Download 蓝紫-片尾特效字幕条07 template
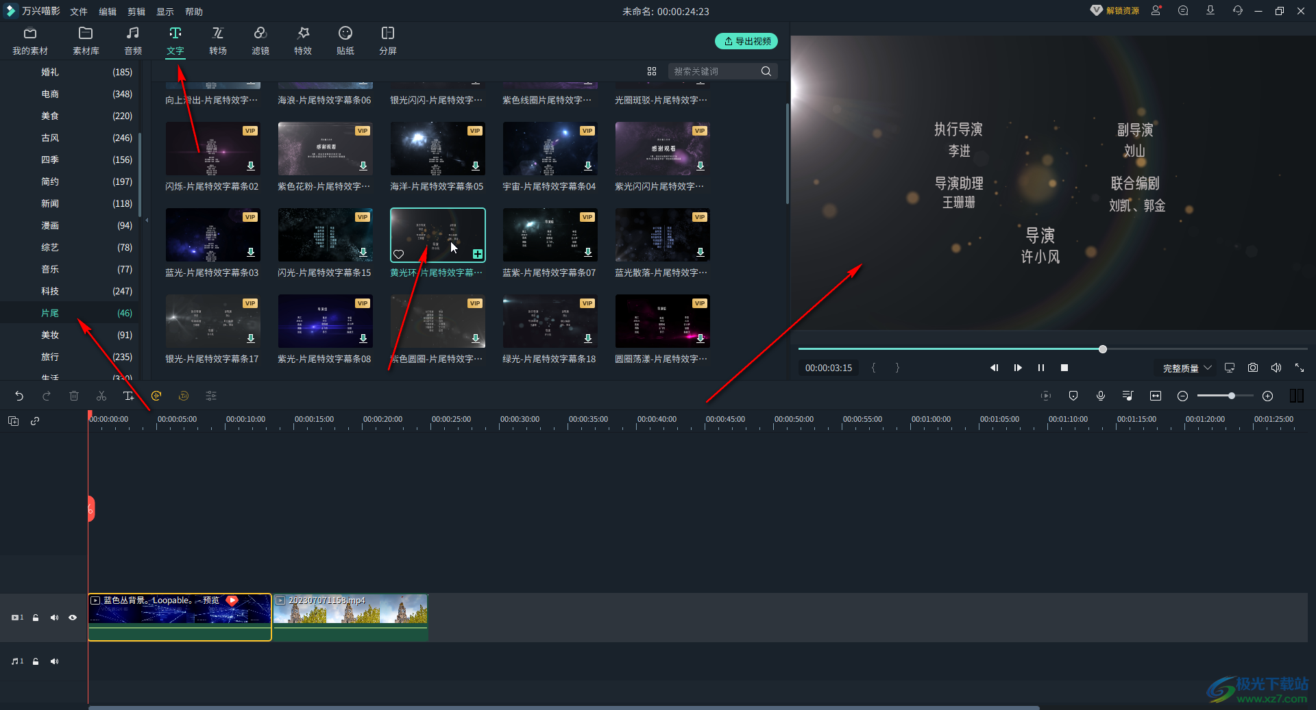This screenshot has height=710, width=1316. 588,253
